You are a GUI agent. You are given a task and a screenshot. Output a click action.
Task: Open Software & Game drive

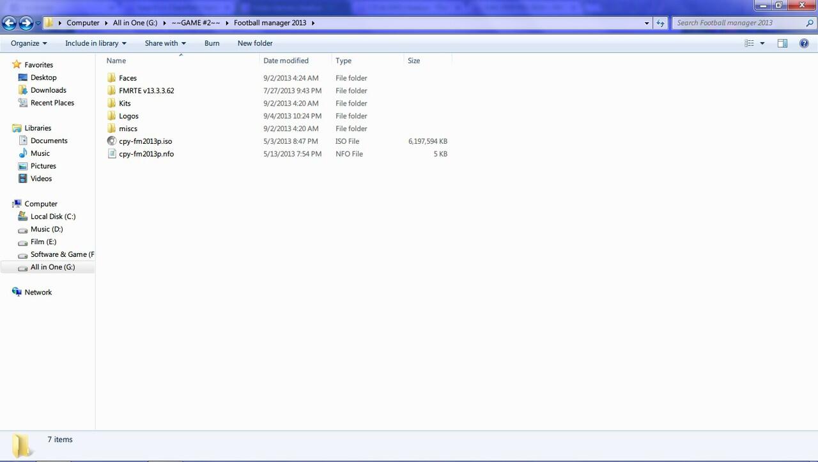pos(62,254)
